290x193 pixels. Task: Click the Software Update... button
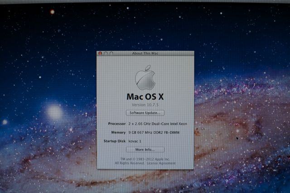point(145,113)
